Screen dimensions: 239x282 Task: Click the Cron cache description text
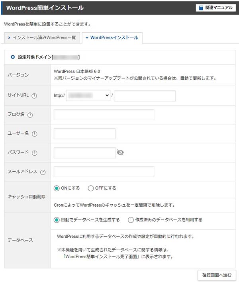114,205
